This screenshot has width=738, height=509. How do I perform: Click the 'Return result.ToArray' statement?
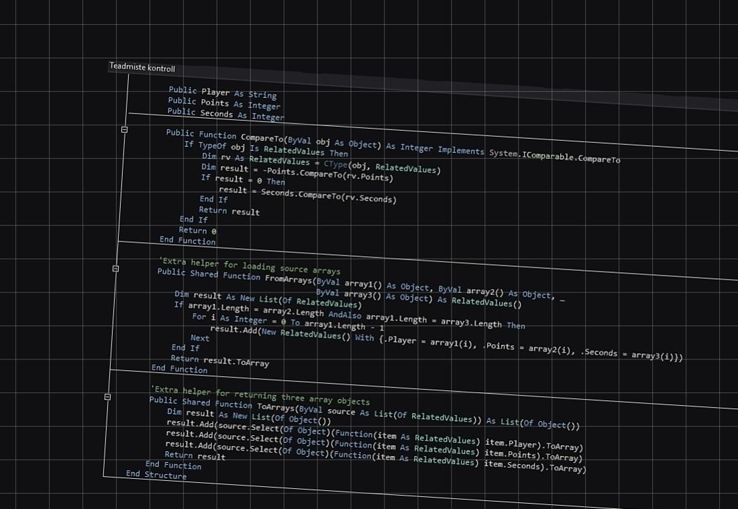(x=219, y=361)
